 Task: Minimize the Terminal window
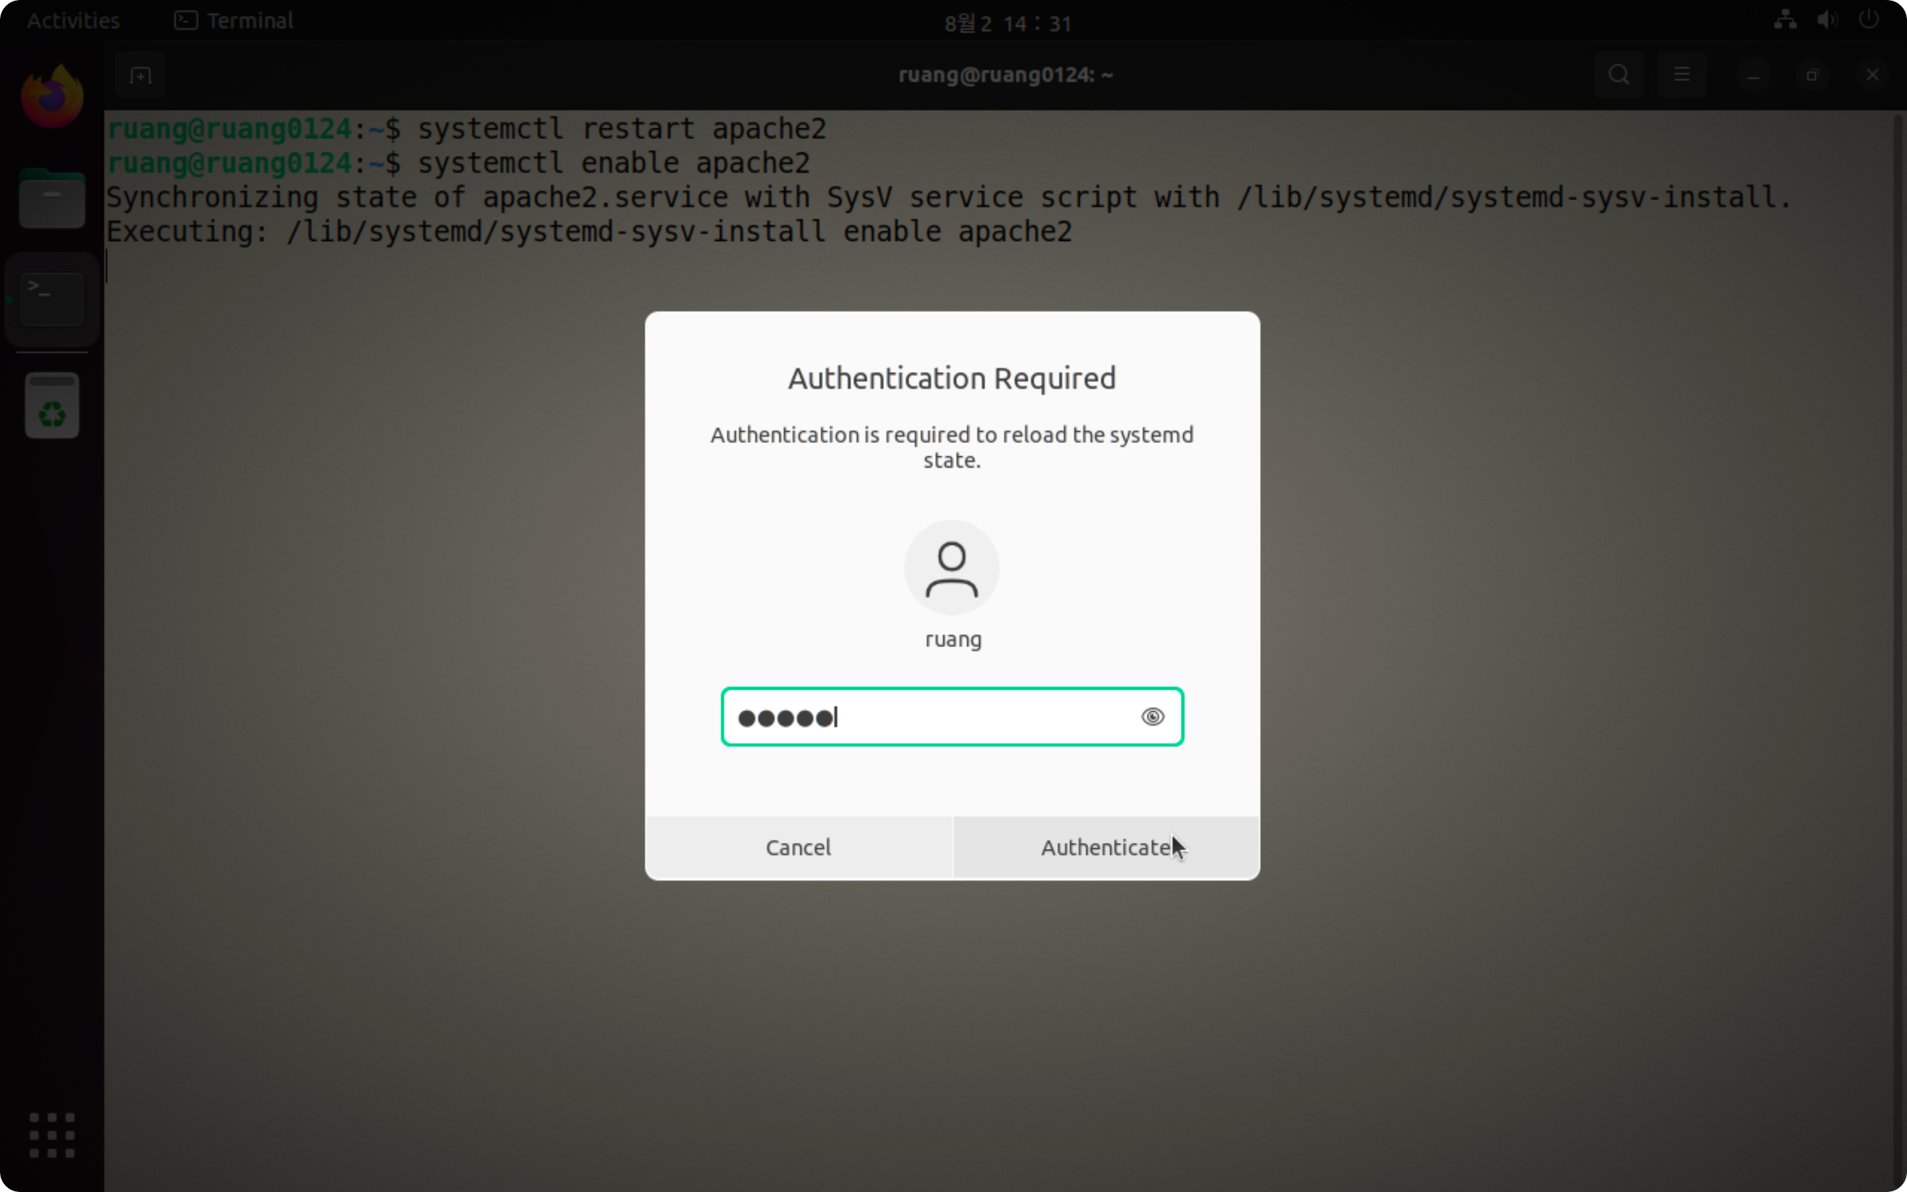point(1753,75)
